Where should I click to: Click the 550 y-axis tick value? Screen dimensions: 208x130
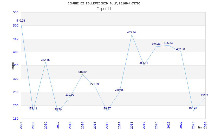pyautogui.click(x=16, y=12)
